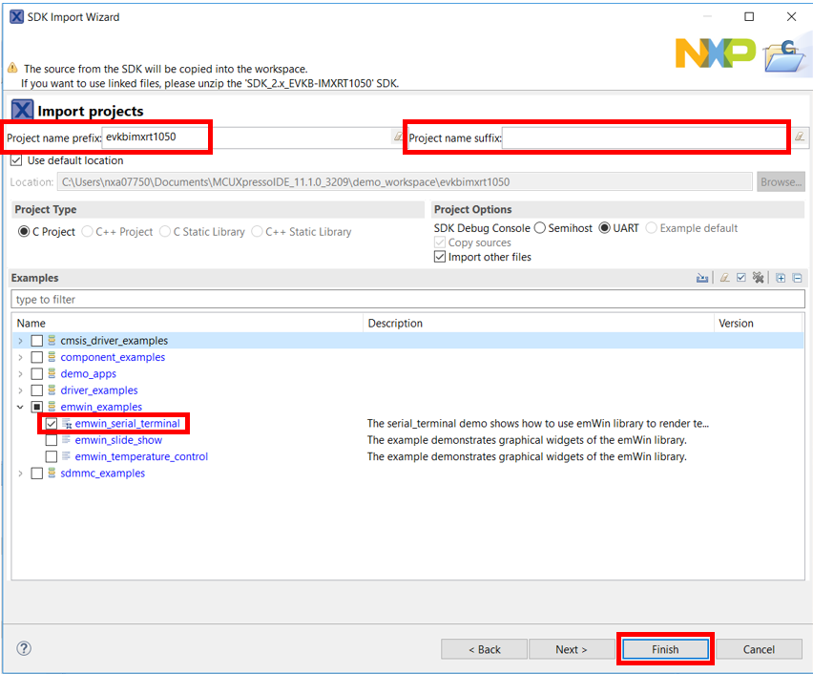Expand the component_examples tree node
Viewport: 813px width, 674px height.
[20, 357]
